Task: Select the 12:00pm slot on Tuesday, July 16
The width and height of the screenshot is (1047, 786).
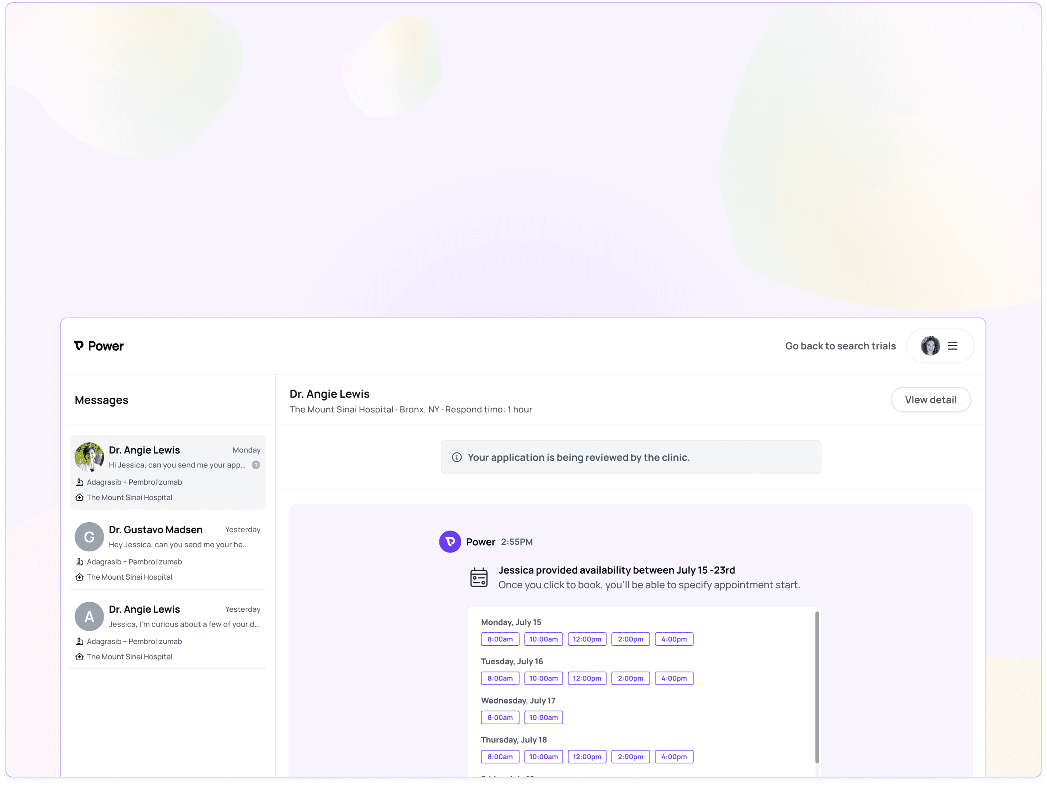Action: pos(587,678)
